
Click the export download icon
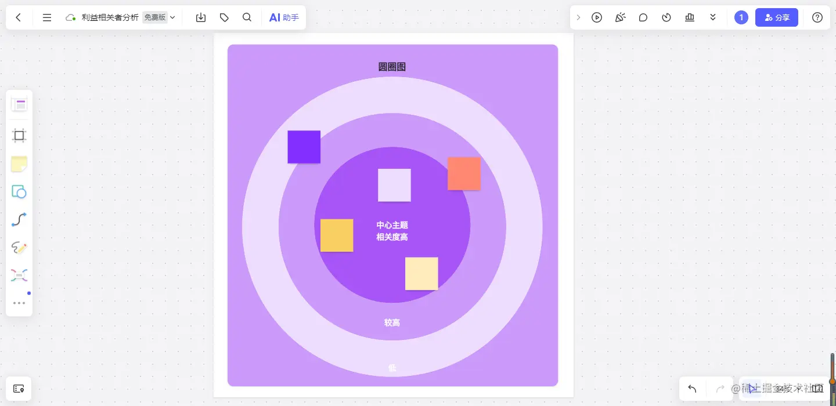point(201,17)
